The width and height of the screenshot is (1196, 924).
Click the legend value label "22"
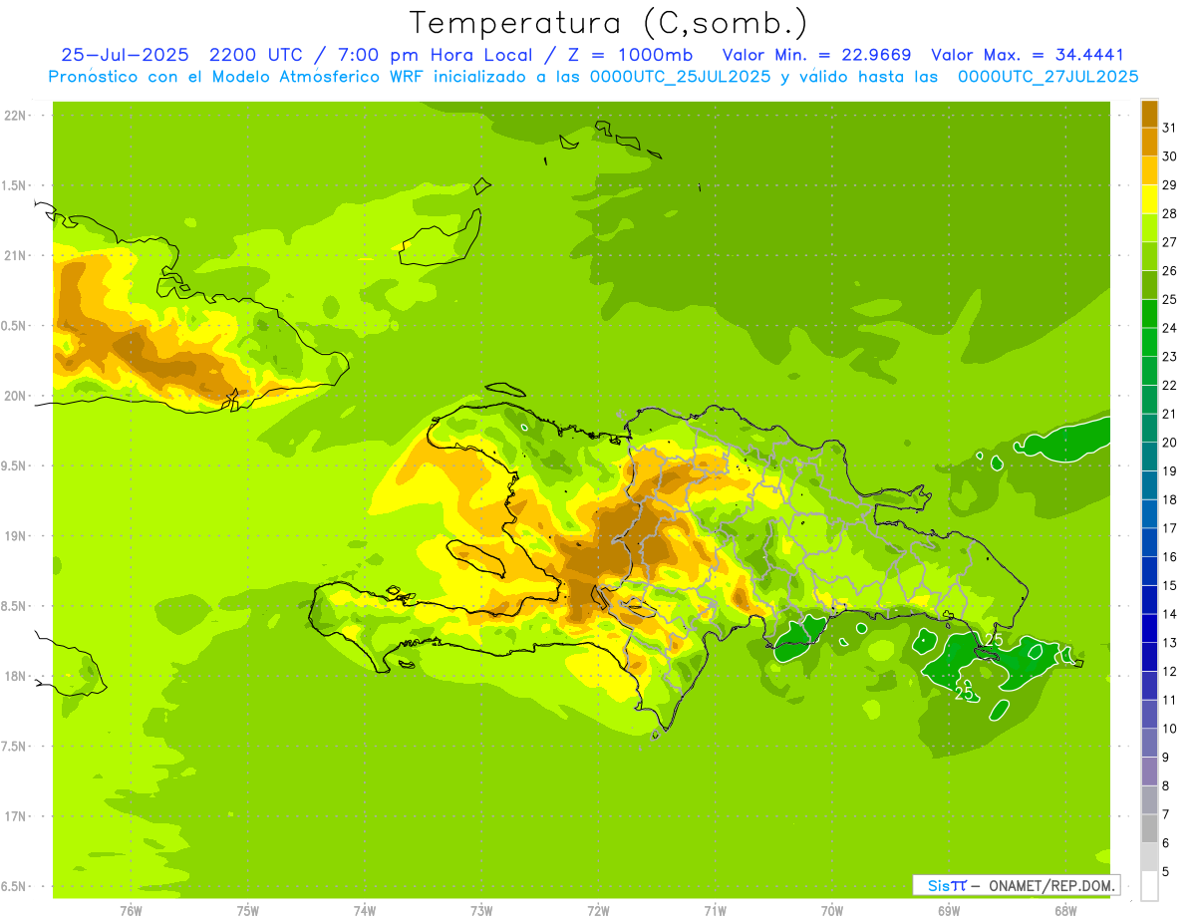[1170, 385]
